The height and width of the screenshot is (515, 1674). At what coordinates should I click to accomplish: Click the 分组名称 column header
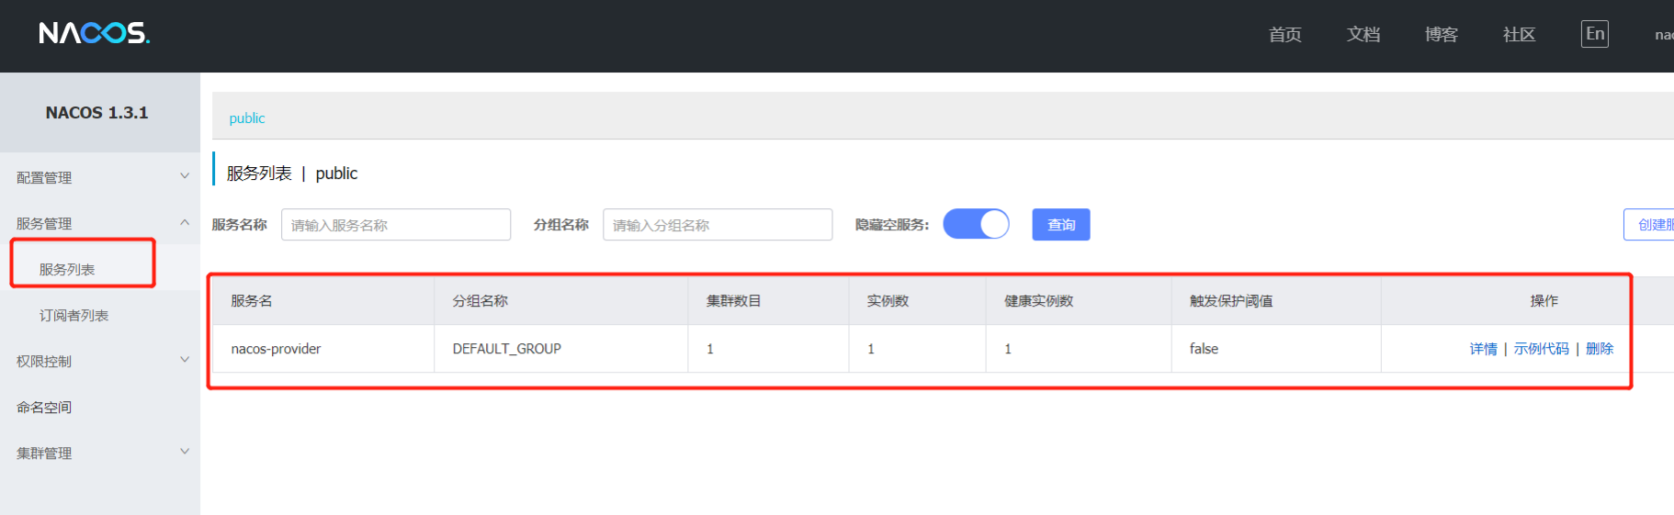tap(560, 301)
